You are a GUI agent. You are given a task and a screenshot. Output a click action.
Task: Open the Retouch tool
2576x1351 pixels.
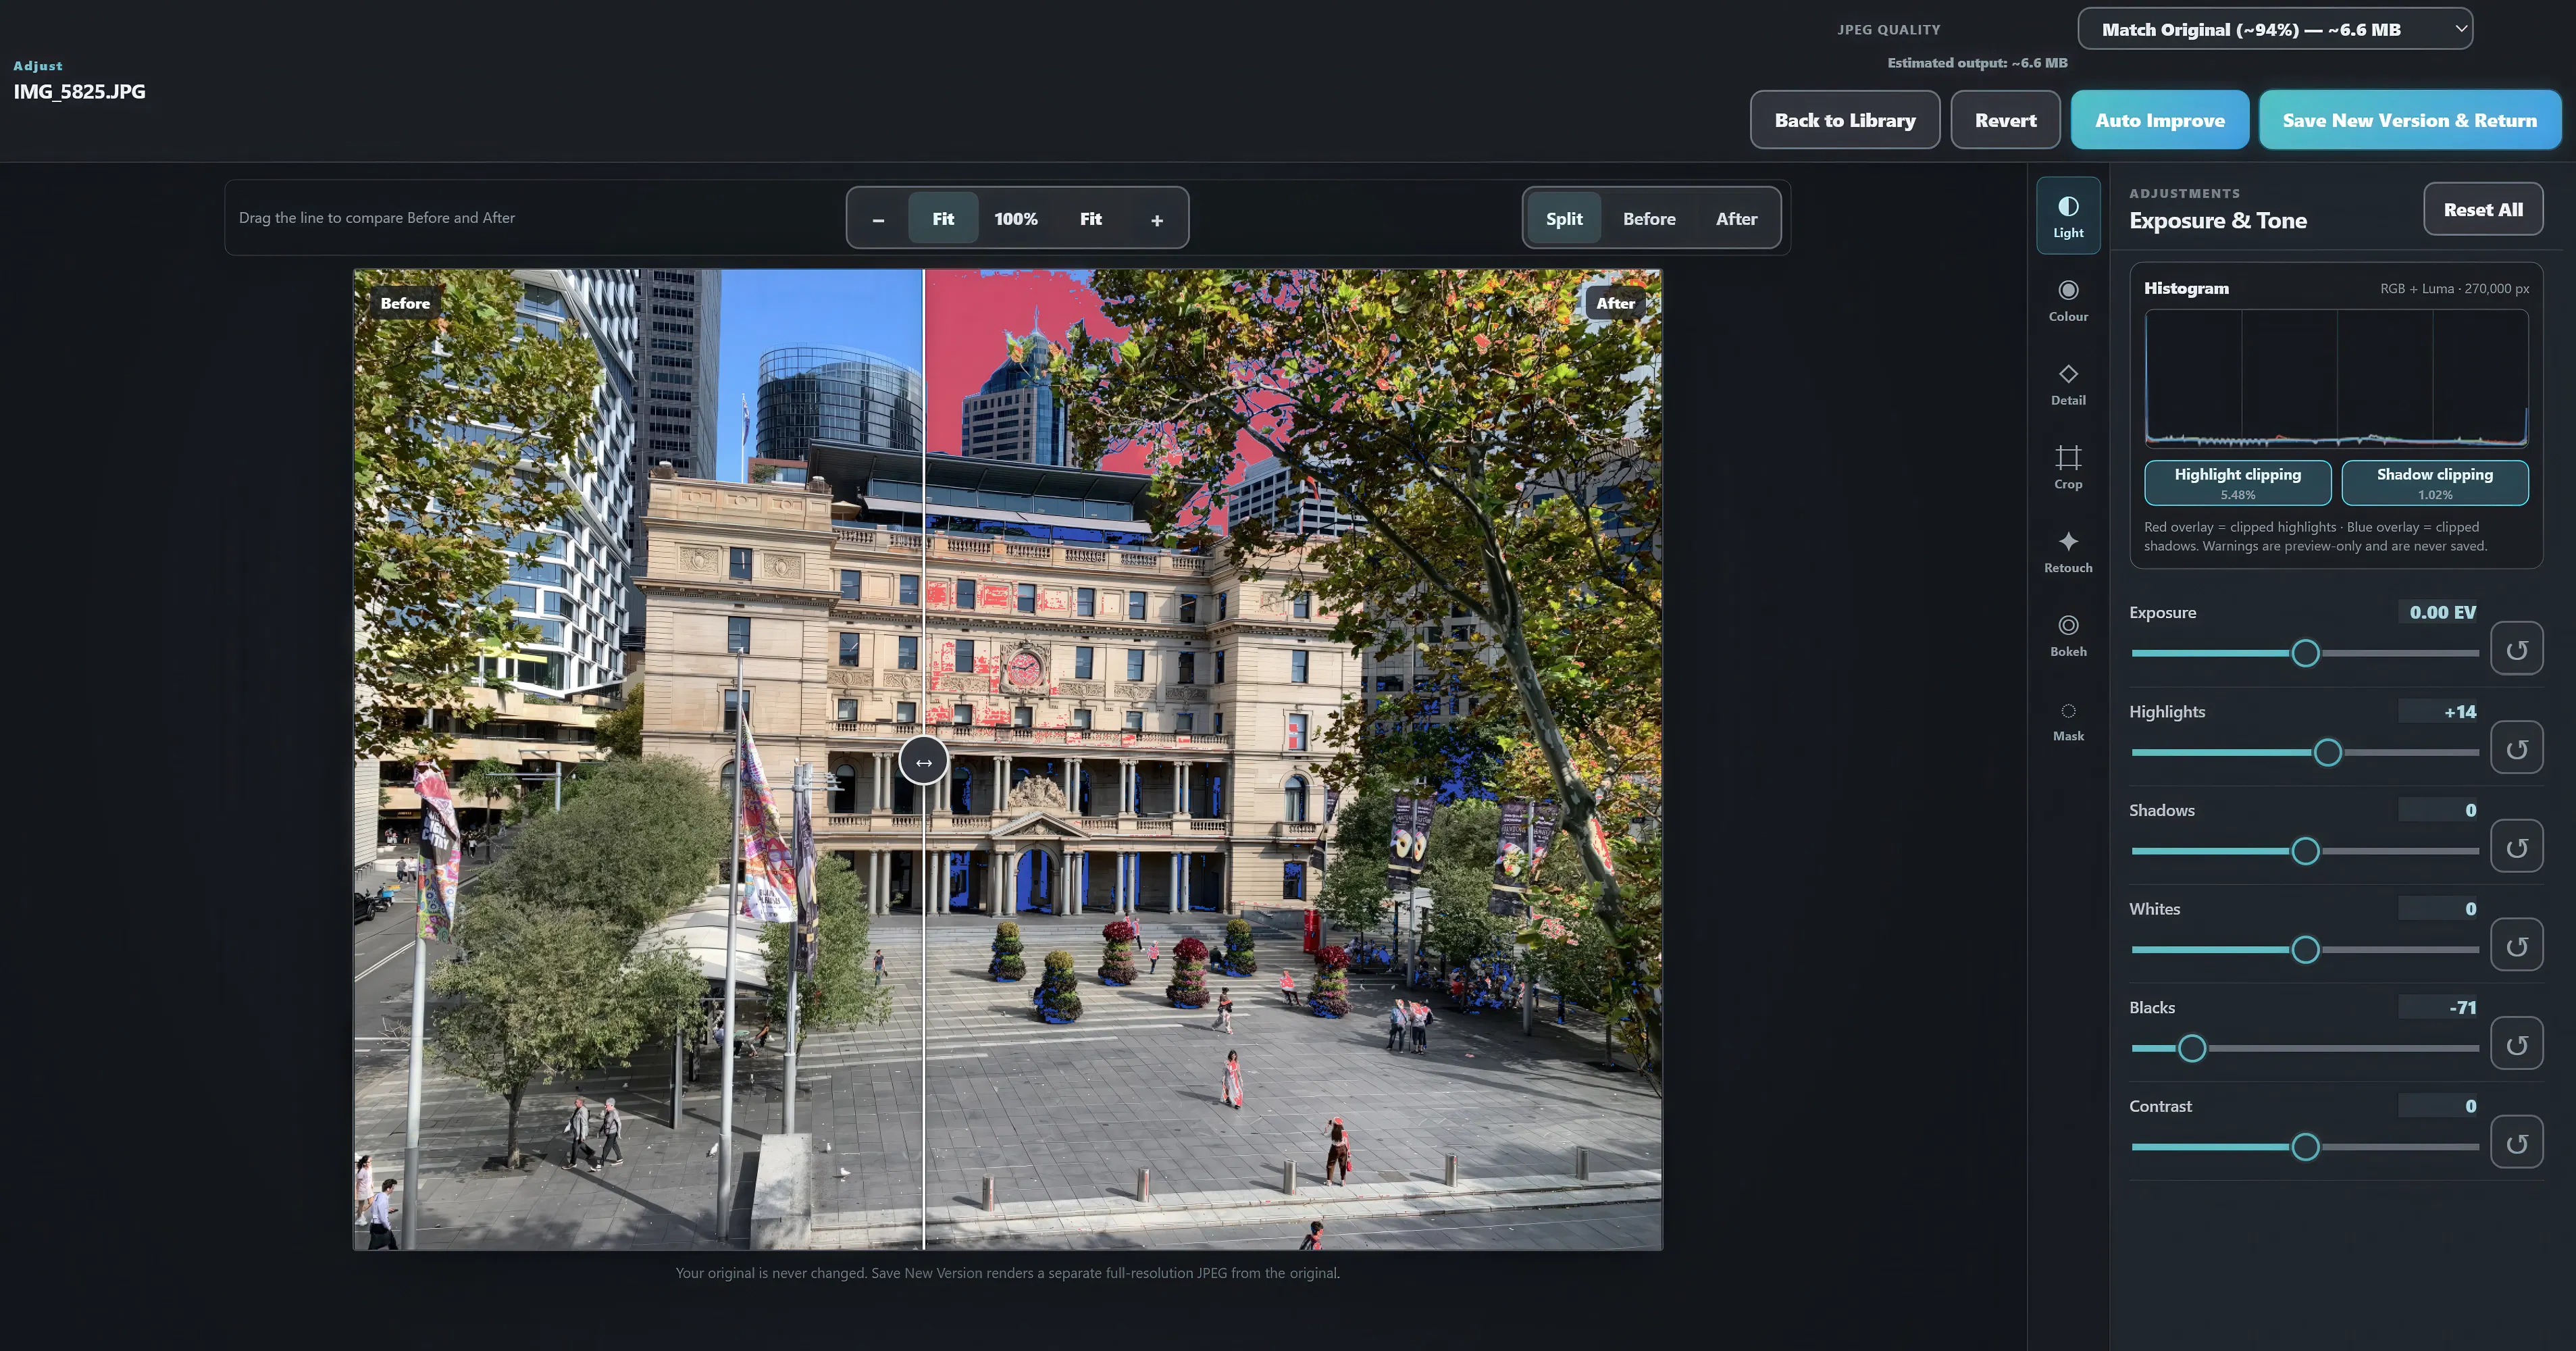tap(2068, 551)
